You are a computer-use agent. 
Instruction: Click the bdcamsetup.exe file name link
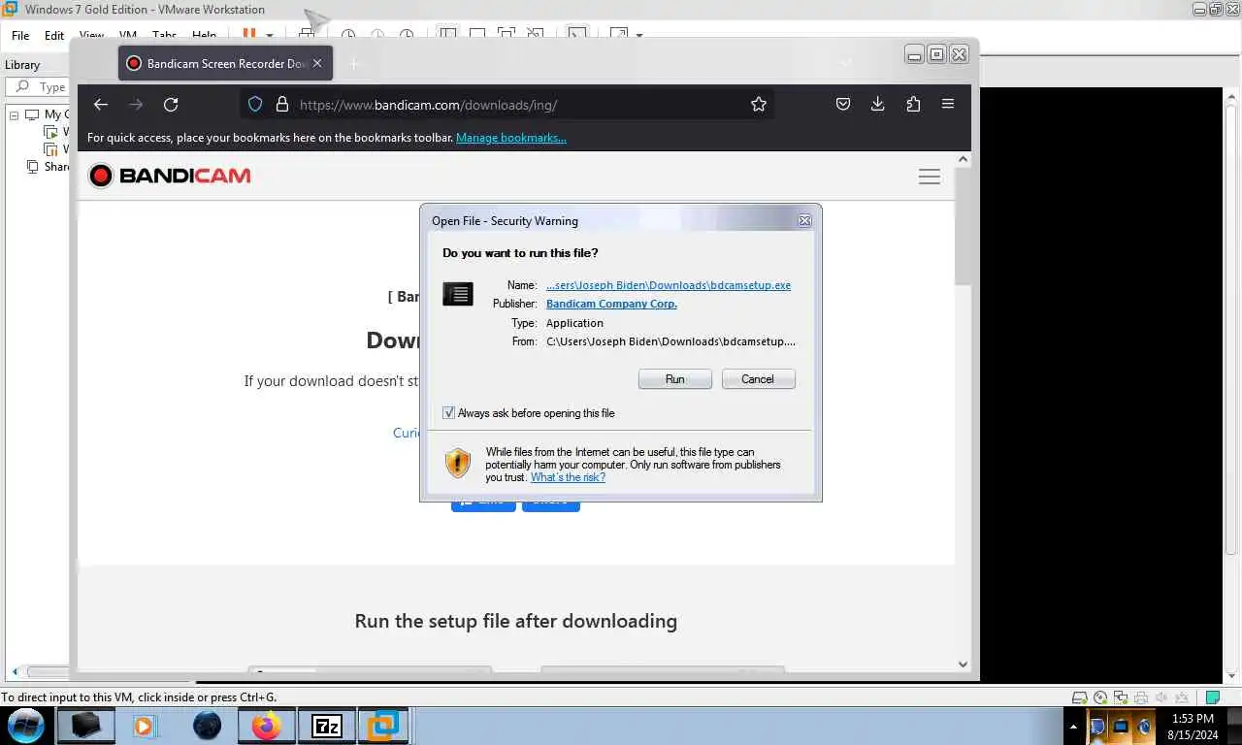coord(669,285)
